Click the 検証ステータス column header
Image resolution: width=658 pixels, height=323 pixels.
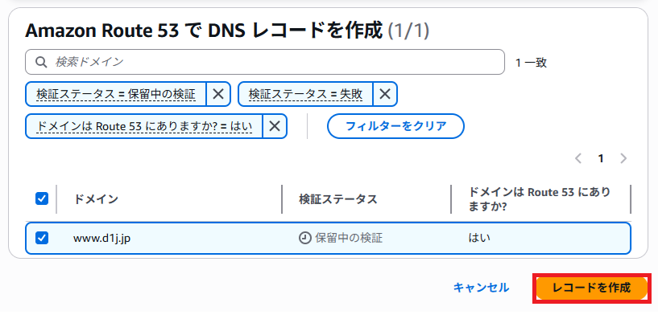[337, 199]
